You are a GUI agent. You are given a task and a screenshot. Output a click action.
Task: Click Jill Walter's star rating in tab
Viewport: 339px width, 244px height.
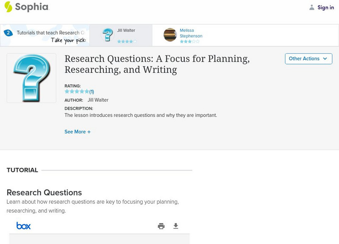127,42
